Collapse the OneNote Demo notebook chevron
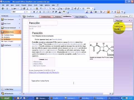 coord(20,32)
